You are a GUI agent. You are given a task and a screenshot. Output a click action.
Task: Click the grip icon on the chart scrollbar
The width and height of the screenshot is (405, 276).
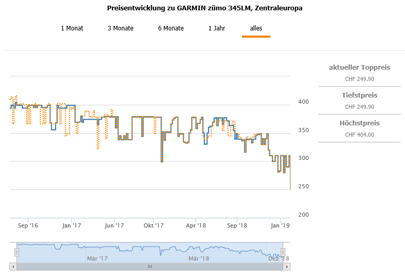pos(150,267)
